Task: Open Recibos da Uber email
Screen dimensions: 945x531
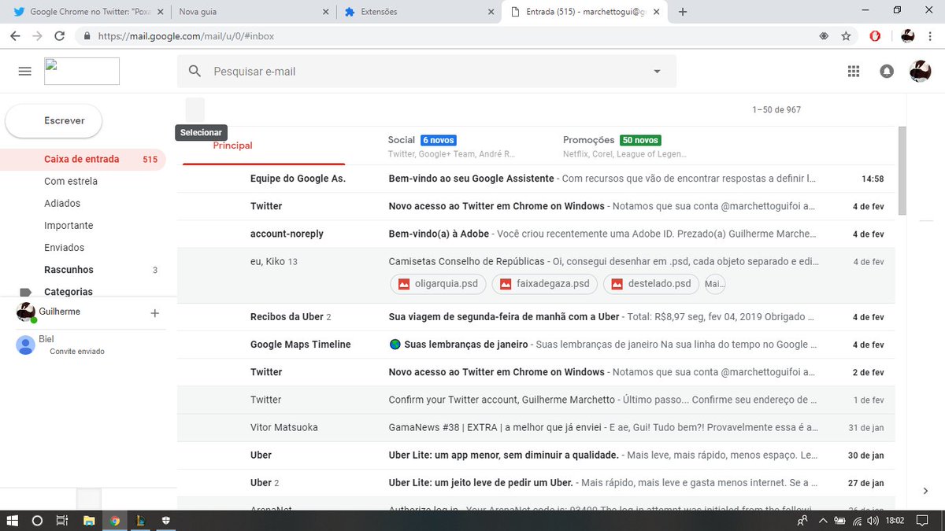Action: click(535, 317)
